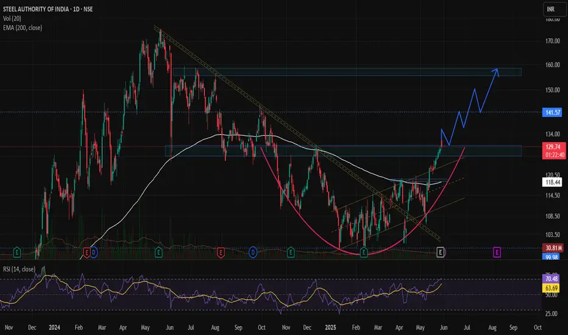Click the blue 141.57 price label
This screenshot has width=568, height=335.
click(553, 112)
